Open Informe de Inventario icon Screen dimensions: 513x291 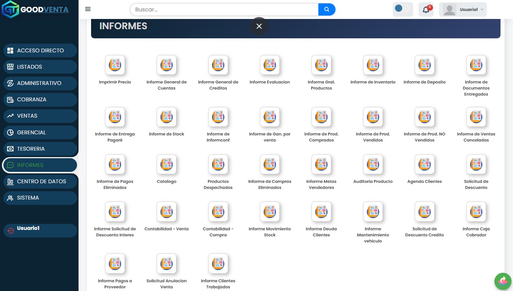[x=373, y=65]
